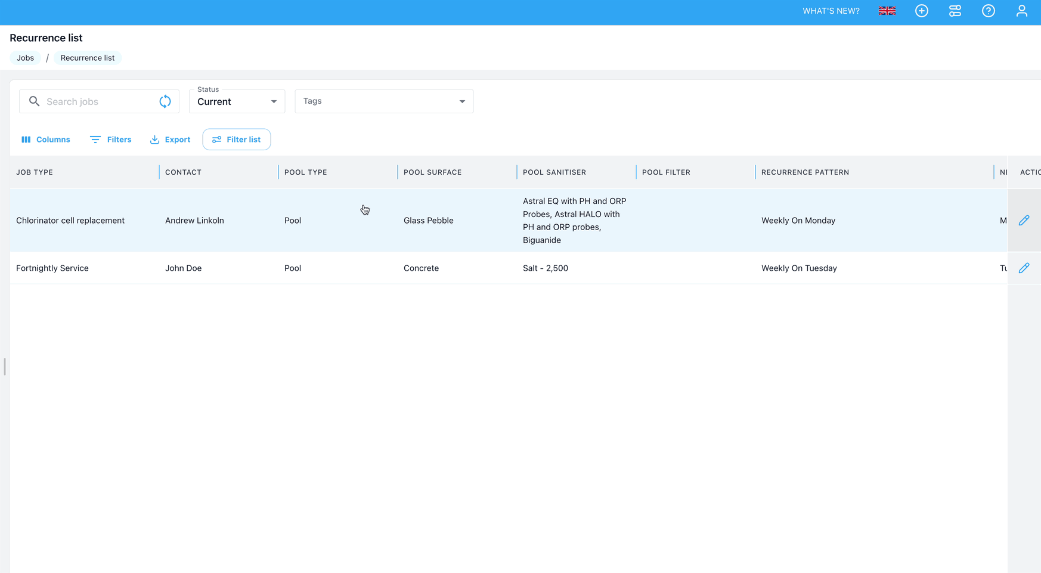The image size is (1041, 573).
Task: Open the settings toggles icon in header
Action: coord(955,11)
